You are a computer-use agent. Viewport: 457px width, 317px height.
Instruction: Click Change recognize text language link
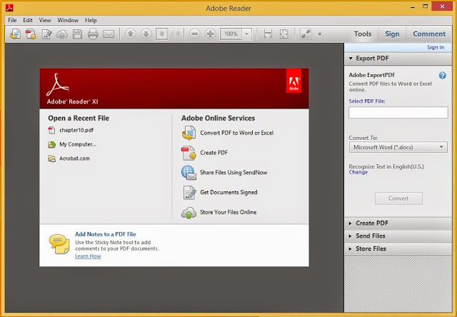pos(358,172)
